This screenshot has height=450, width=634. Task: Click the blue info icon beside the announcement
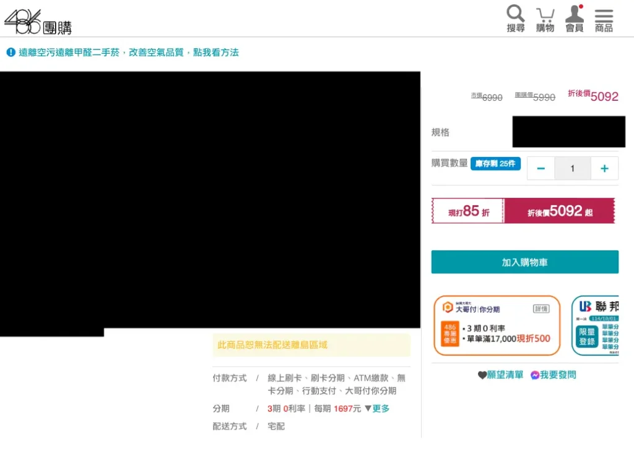pyautogui.click(x=11, y=53)
